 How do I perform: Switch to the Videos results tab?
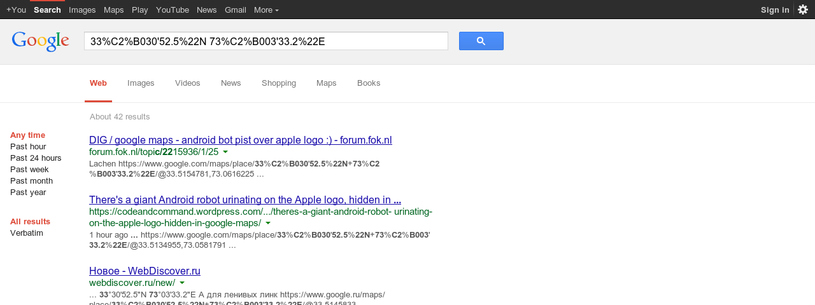tap(188, 83)
